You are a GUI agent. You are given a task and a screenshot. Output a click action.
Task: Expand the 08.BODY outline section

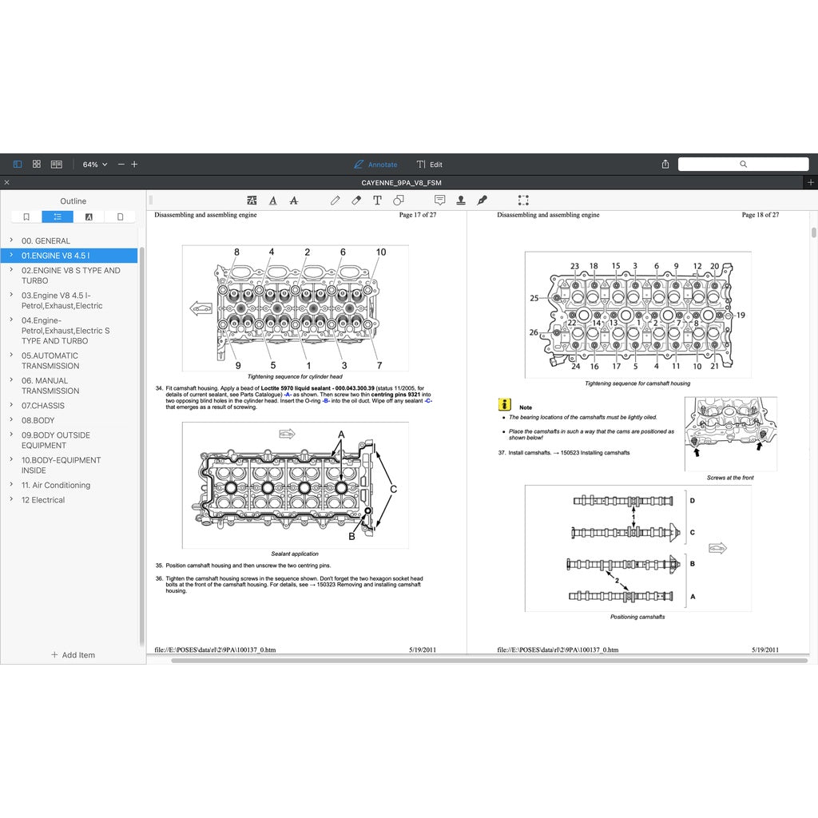click(11, 420)
